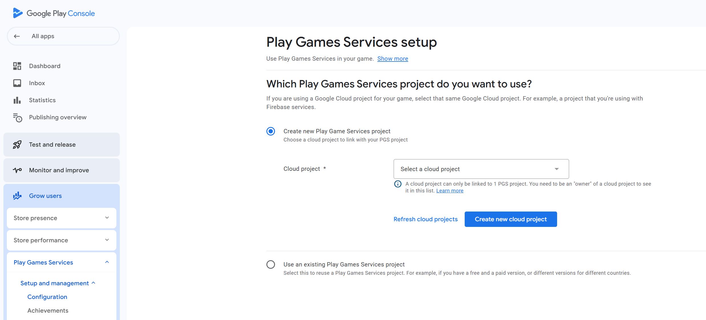Screen dimensions: 706x320
Task: Click the Google Play Console logo icon
Action: point(18,13)
